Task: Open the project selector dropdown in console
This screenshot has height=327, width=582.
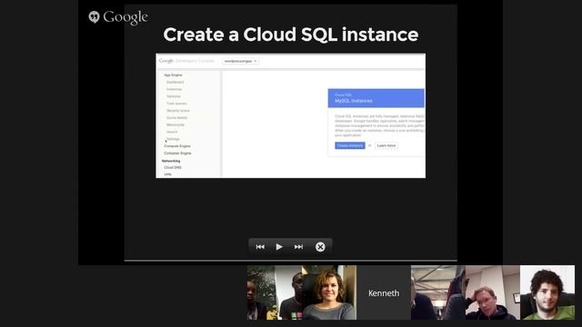Action: coord(240,61)
